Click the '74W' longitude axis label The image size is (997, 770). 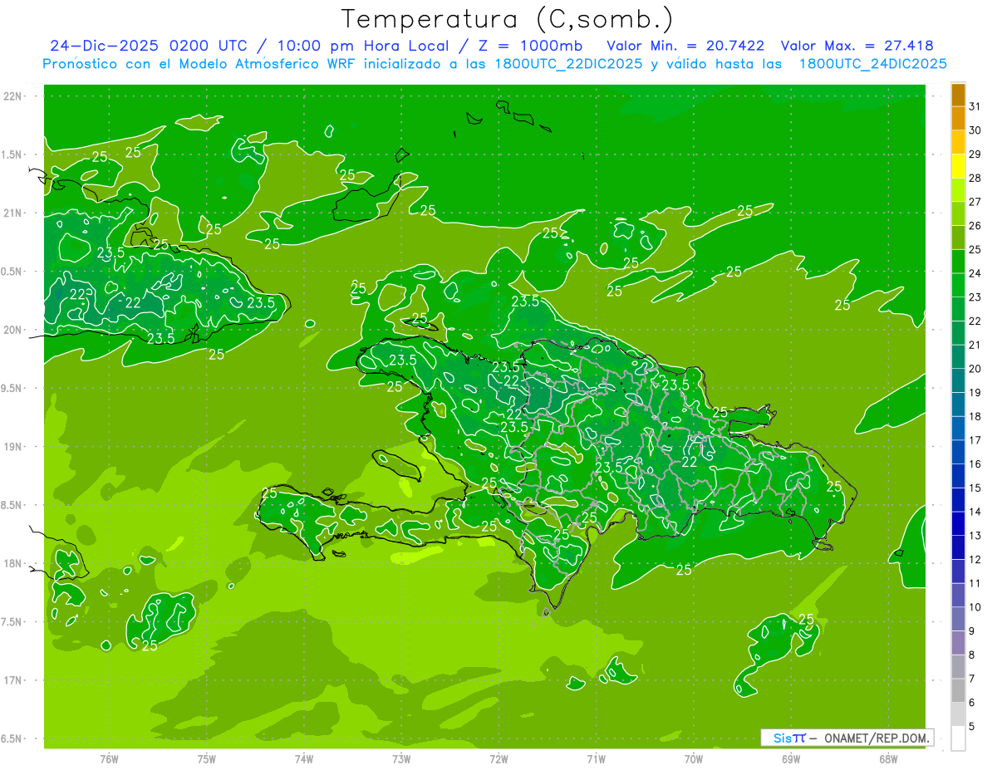304,759
